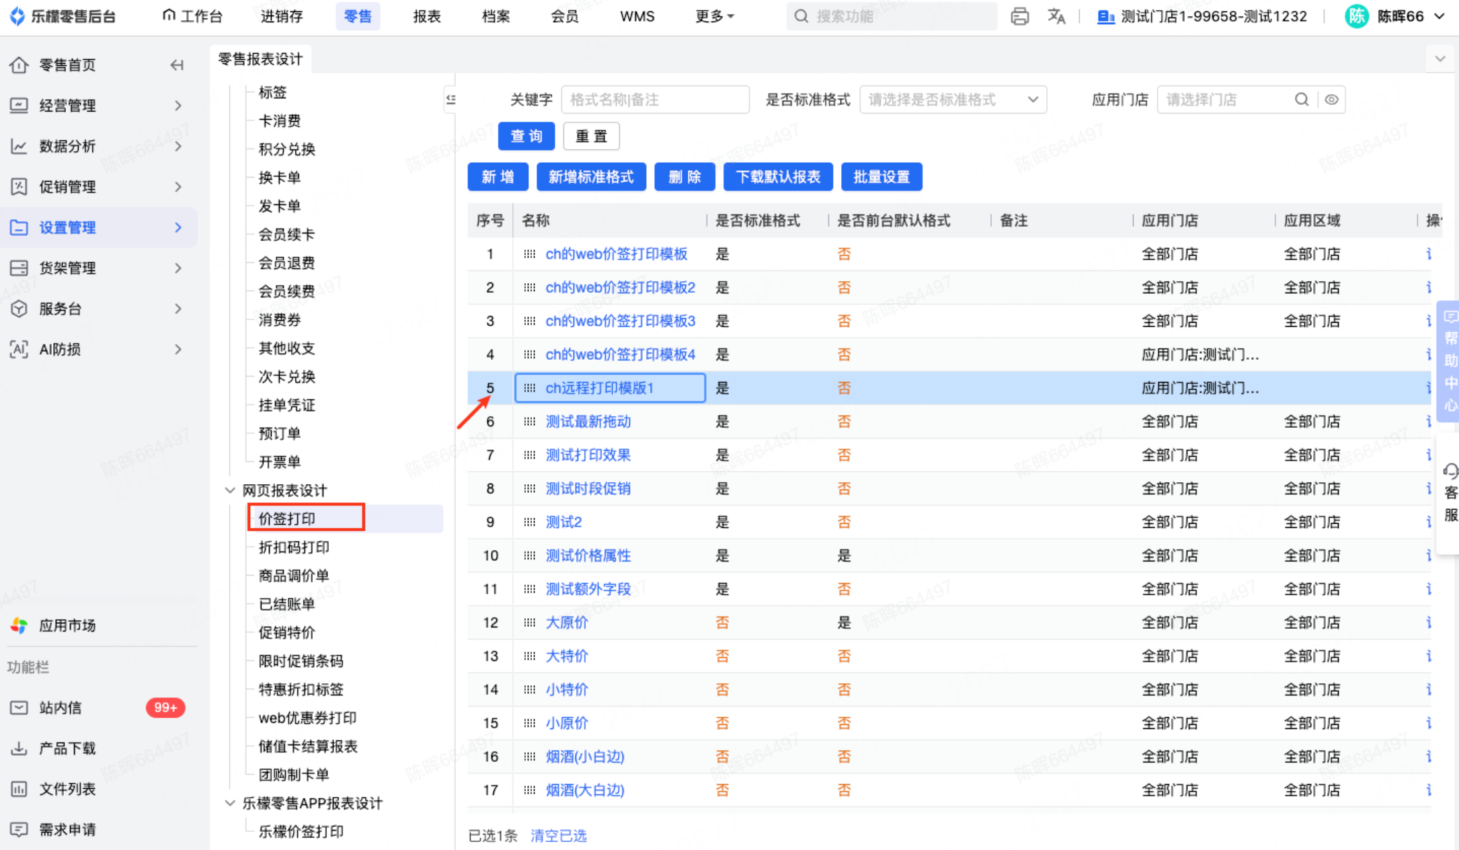The height and width of the screenshot is (850, 1459).
Task: Click the 搜索功能 search box
Action: pos(892,16)
